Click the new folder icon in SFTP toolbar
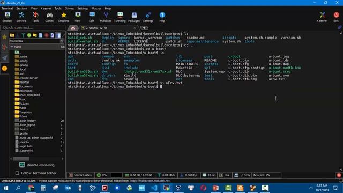Viewport: 343px width, 193px height. [x=35, y=35]
